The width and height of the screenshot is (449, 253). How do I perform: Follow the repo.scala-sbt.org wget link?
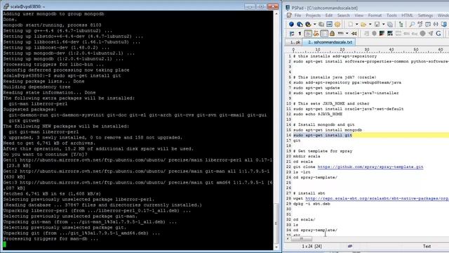point(377,198)
